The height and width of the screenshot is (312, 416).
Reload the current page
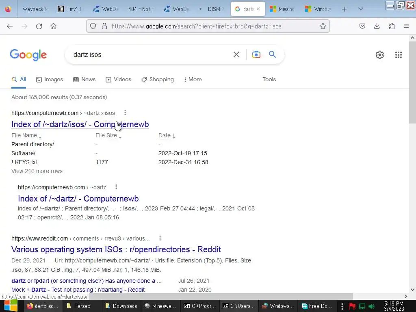[x=39, y=26]
